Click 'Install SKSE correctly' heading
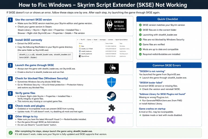Screen dimensions: 208x139 (x=29, y=40)
